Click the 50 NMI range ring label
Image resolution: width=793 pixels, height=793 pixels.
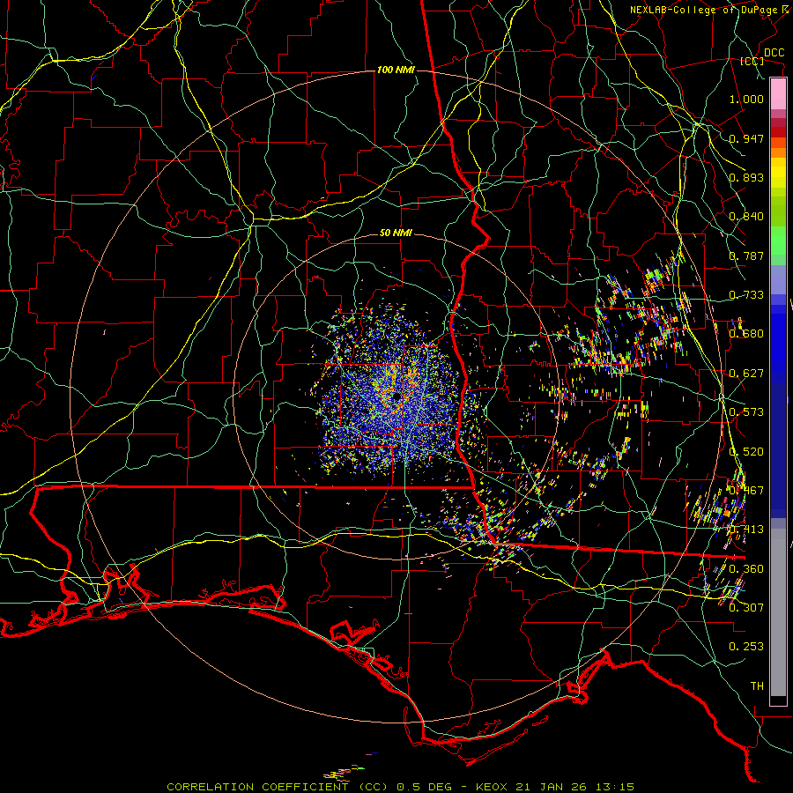pos(396,233)
